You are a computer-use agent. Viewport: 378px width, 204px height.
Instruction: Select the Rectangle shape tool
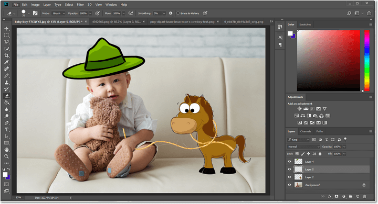tap(6, 143)
